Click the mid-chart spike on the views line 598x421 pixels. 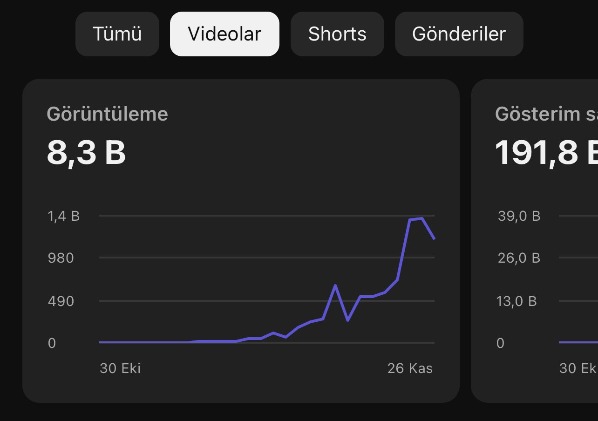pos(335,285)
